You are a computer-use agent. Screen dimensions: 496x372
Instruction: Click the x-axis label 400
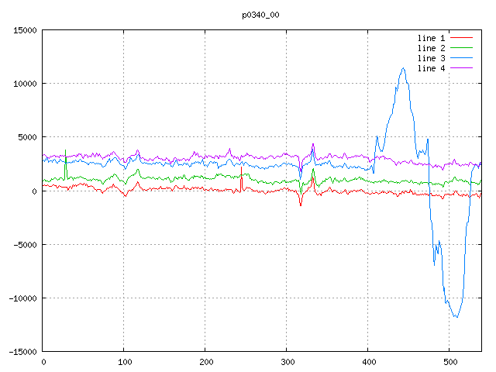coord(369,362)
